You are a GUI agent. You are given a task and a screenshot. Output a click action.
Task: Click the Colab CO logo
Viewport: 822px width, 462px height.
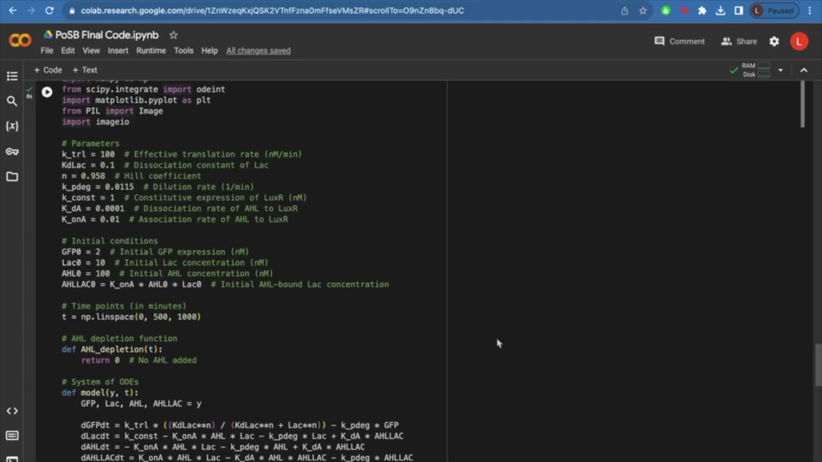(20, 41)
